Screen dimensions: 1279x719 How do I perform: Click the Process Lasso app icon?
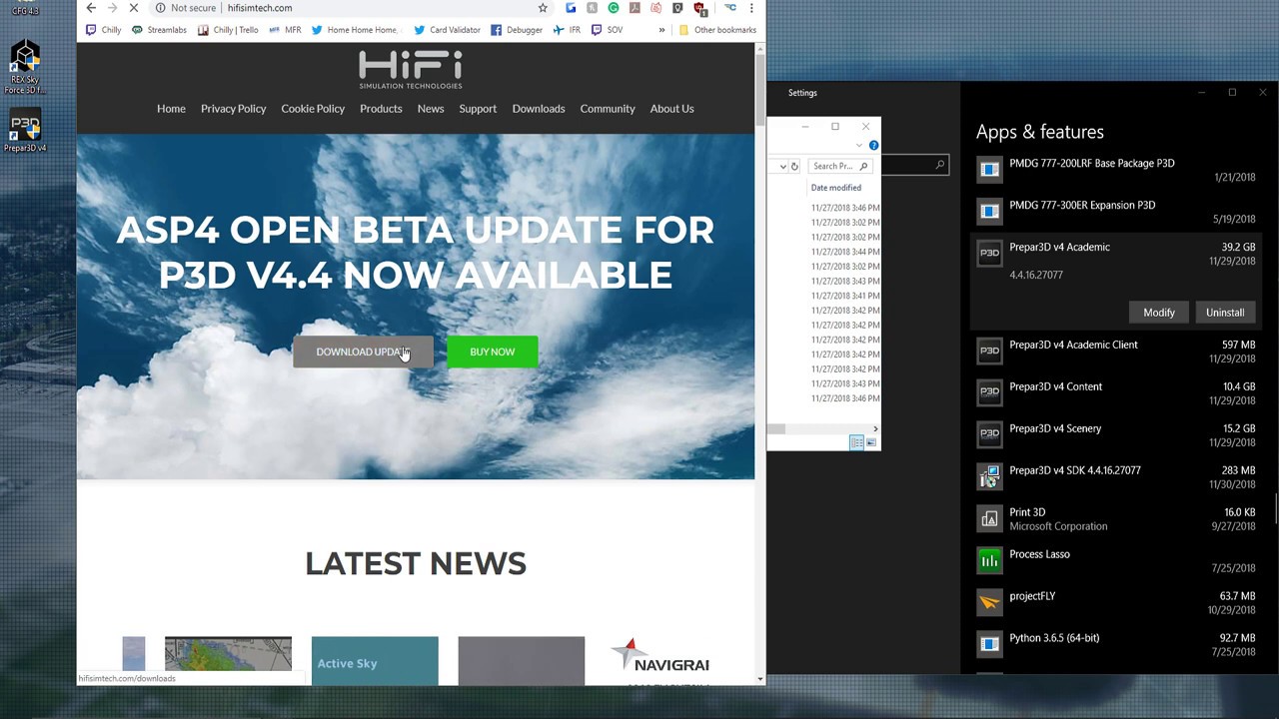(989, 560)
